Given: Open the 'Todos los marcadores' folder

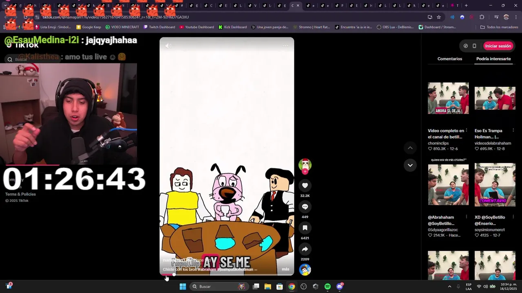Looking at the screenshot, I should 499,27.
